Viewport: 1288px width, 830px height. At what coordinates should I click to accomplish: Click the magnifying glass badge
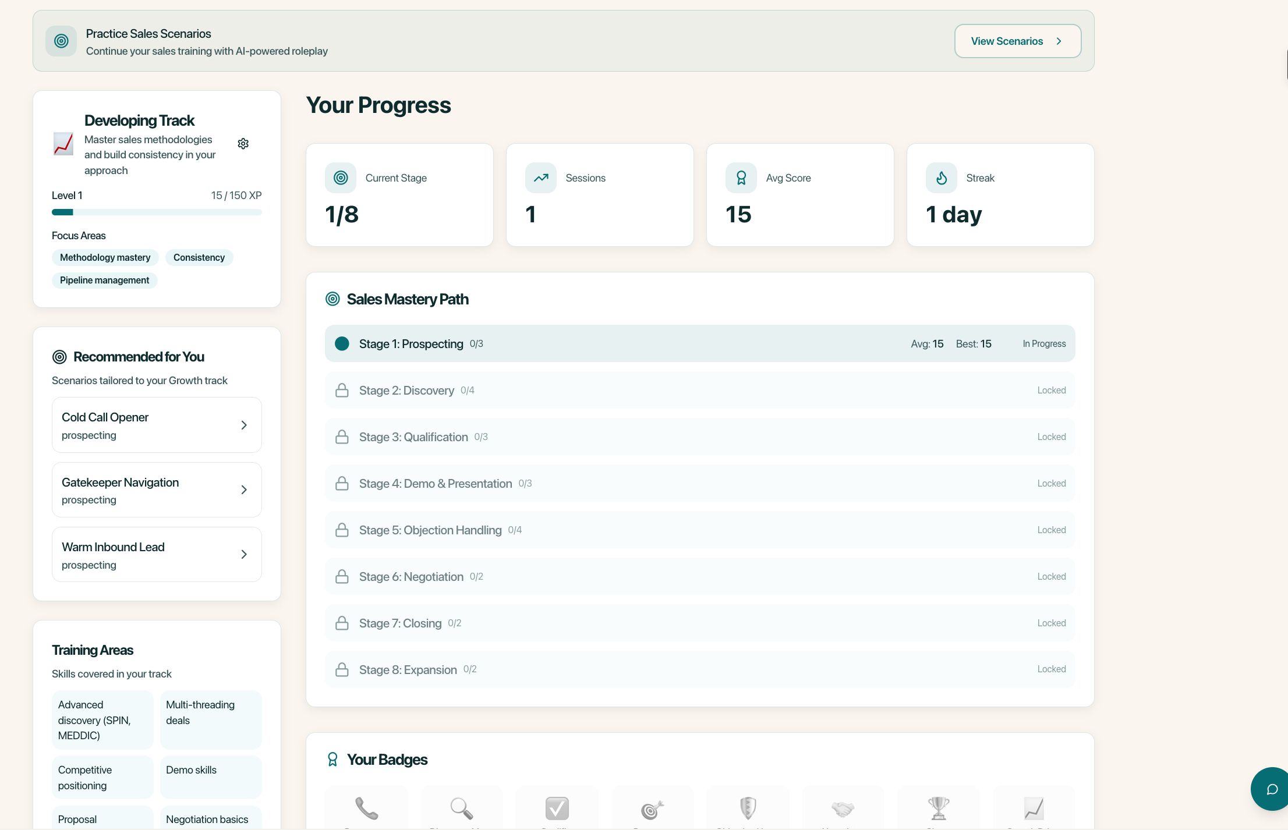click(462, 808)
